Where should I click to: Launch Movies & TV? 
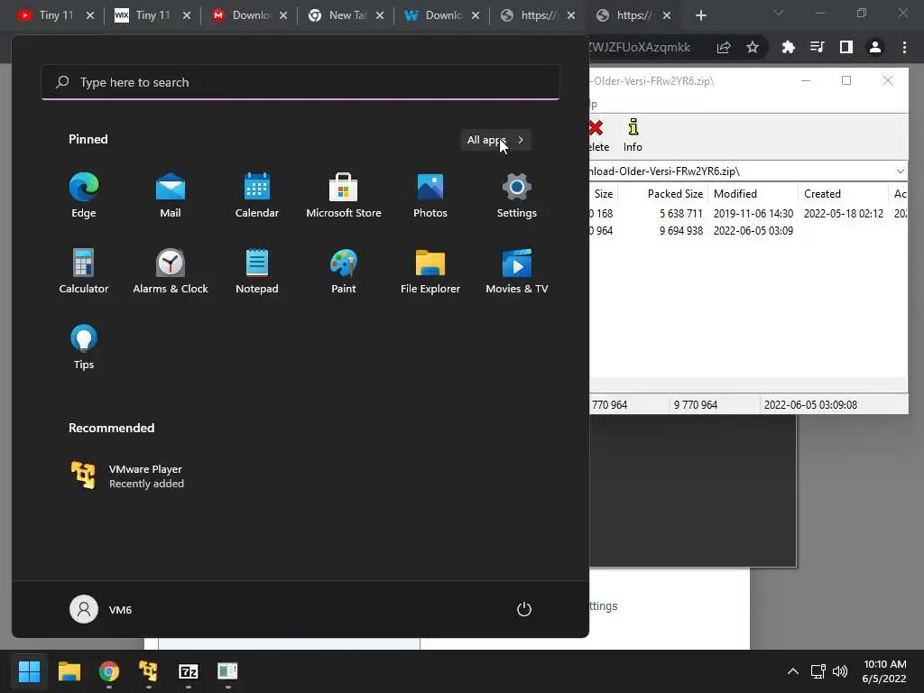click(x=517, y=271)
